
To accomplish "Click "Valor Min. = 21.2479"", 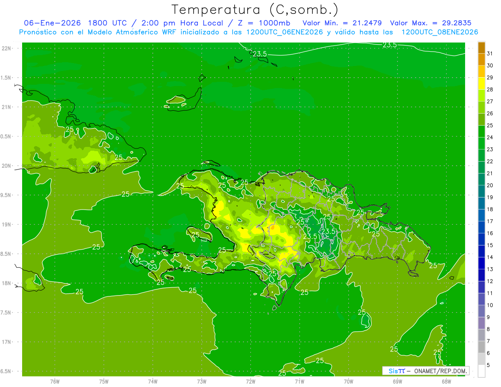I will [x=342, y=23].
